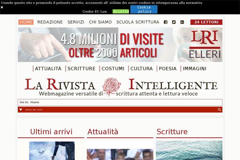Open the SCRITTURE category

click(82, 68)
